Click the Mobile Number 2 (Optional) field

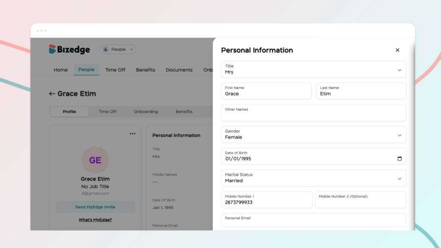click(360, 202)
